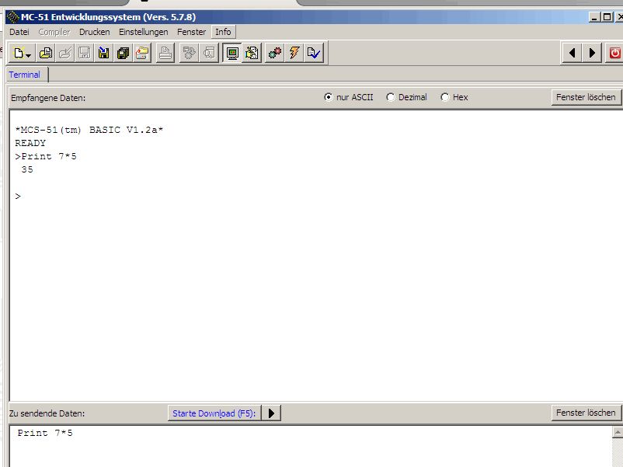The height and width of the screenshot is (467, 623).
Task: Click the document with blue checkmark icon
Action: tap(314, 53)
